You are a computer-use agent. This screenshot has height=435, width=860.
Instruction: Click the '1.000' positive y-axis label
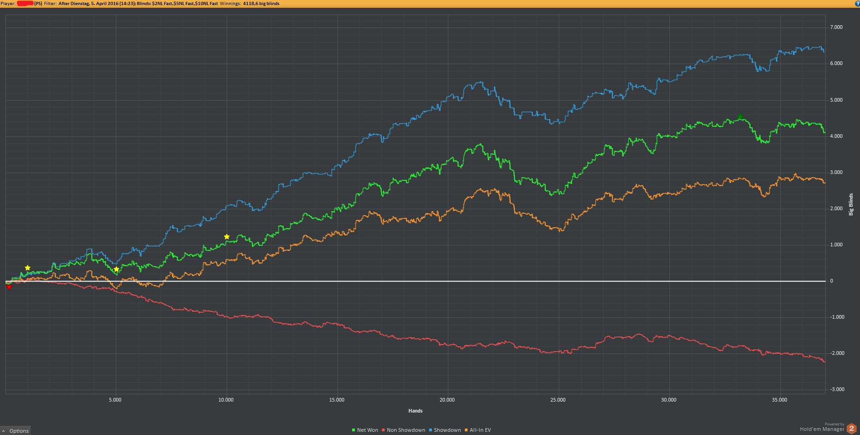(x=836, y=245)
